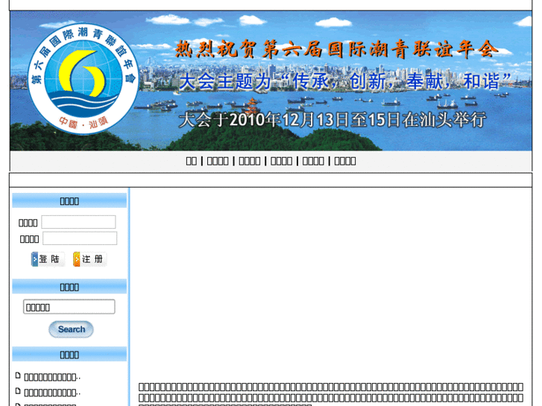The image size is (542, 406).
Task: Click document icon of second sidebar list entry
Action: pos(18,391)
